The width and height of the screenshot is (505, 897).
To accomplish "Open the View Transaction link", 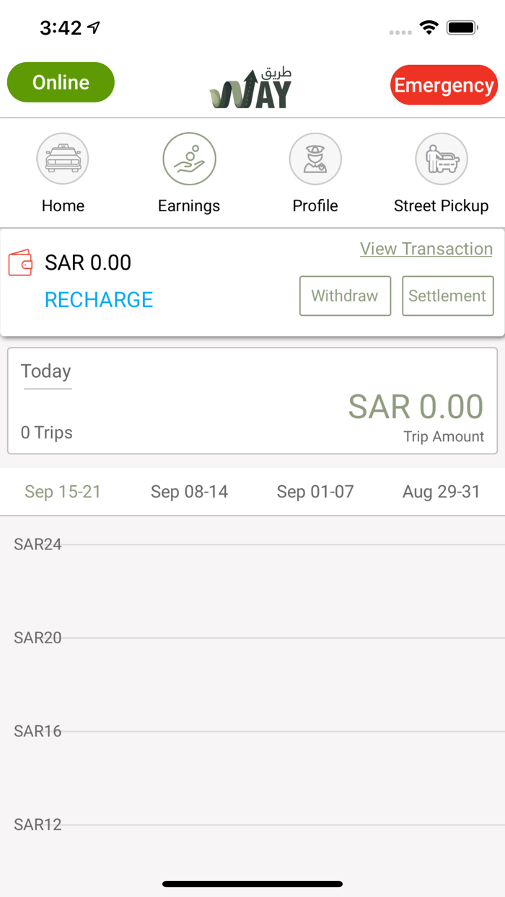I will click(x=426, y=249).
